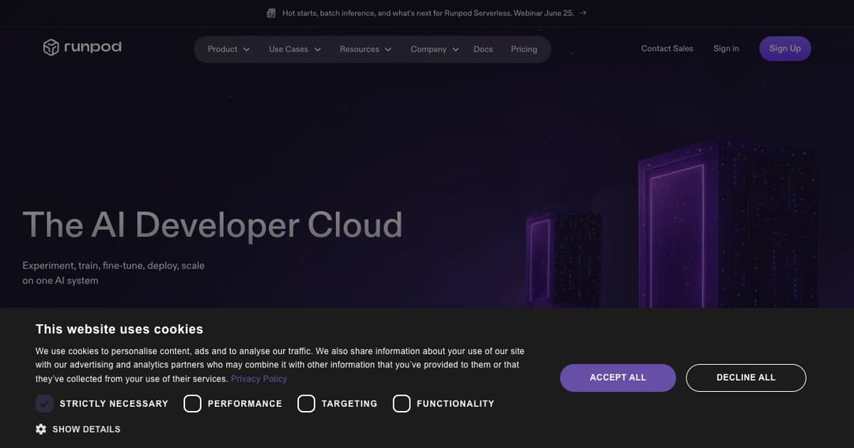This screenshot has width=854, height=448.
Task: Click the text 'Experiment, train, fine-tune, deploy, scale'
Action: (113, 265)
